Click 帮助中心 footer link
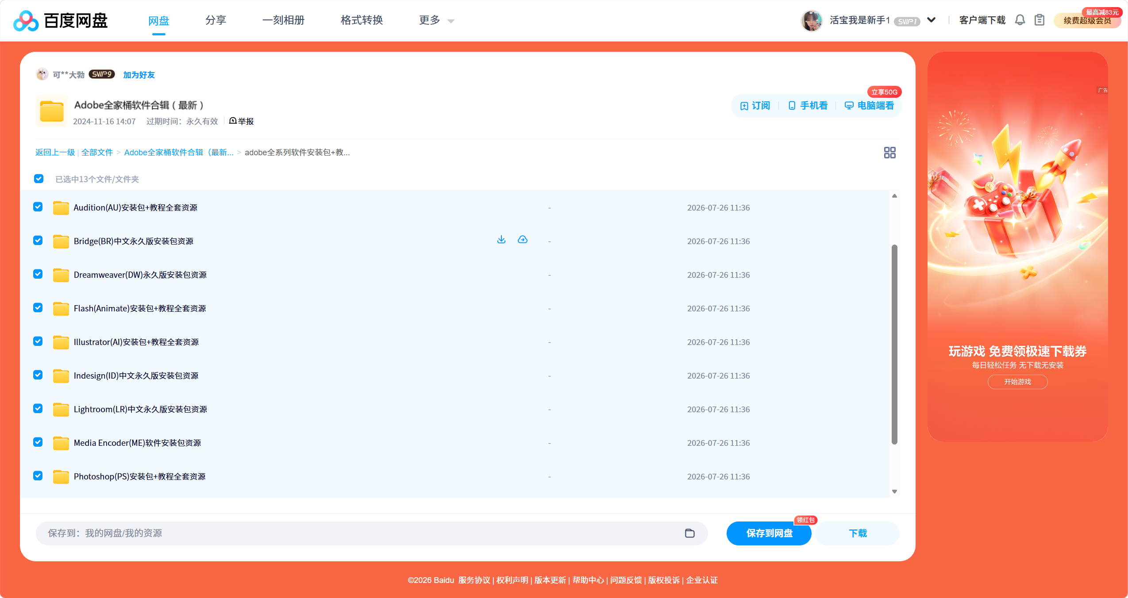1128x598 pixels. 588,580
